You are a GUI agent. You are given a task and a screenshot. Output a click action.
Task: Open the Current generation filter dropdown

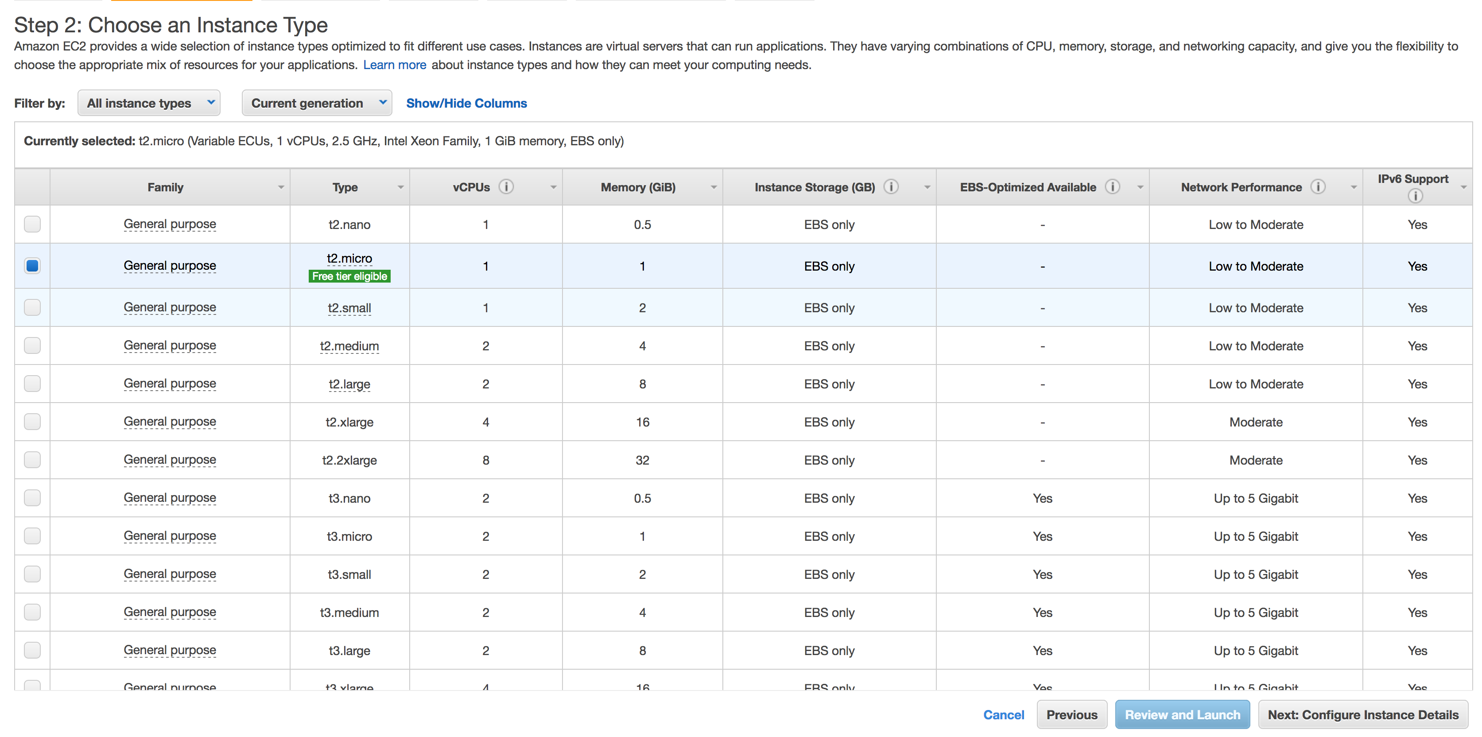pos(317,103)
